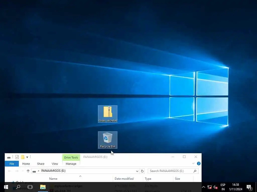Open network status tray icon
This screenshot has width=257, height=192.
(209, 187)
